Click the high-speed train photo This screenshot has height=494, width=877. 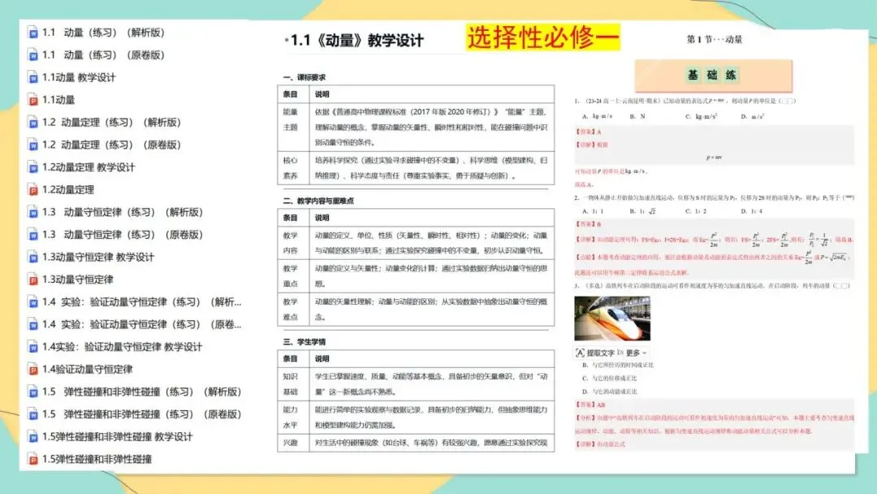(612, 318)
